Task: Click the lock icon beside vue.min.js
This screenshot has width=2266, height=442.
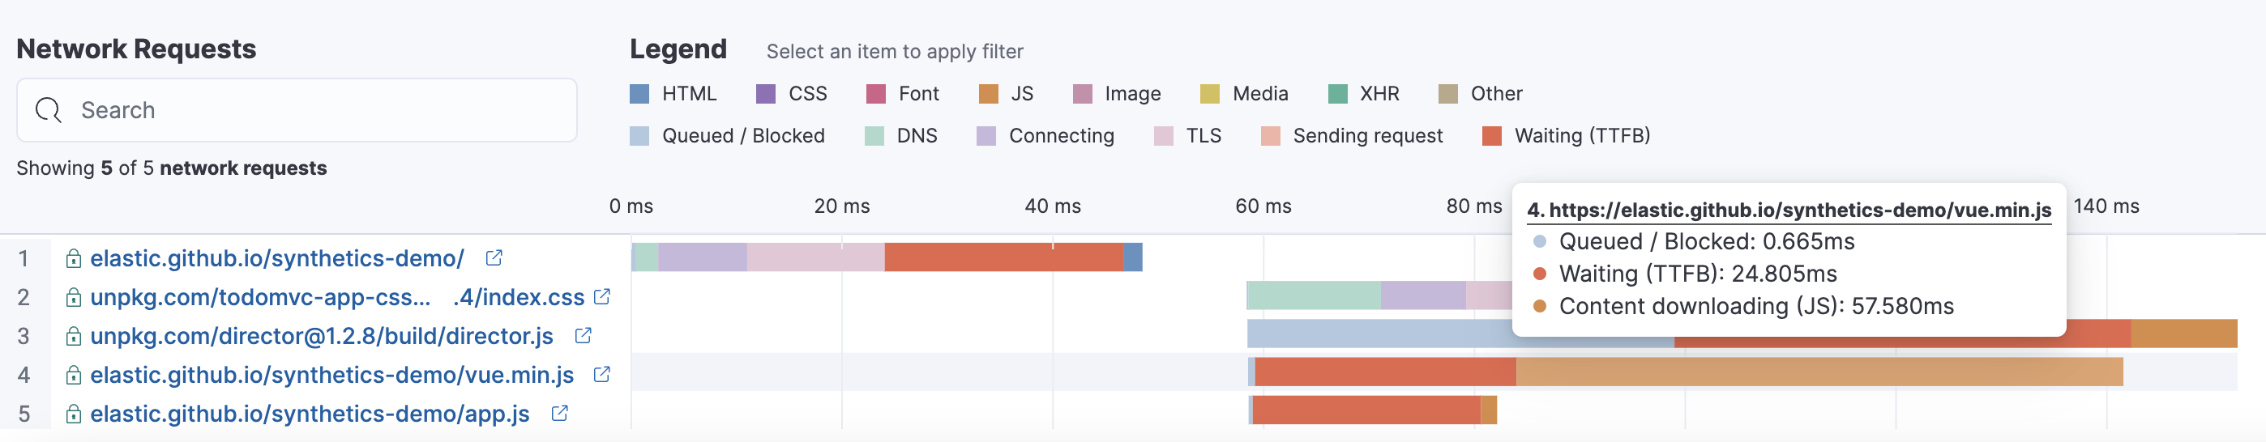Action: point(74,376)
